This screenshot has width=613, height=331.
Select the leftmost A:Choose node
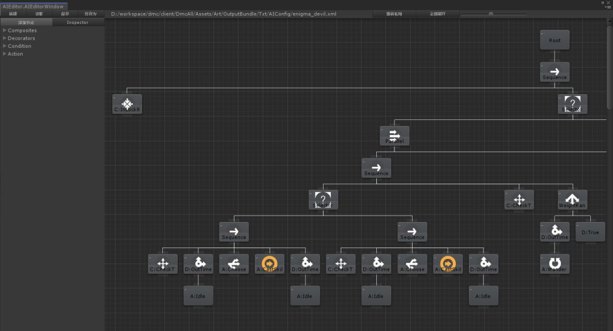click(234, 263)
